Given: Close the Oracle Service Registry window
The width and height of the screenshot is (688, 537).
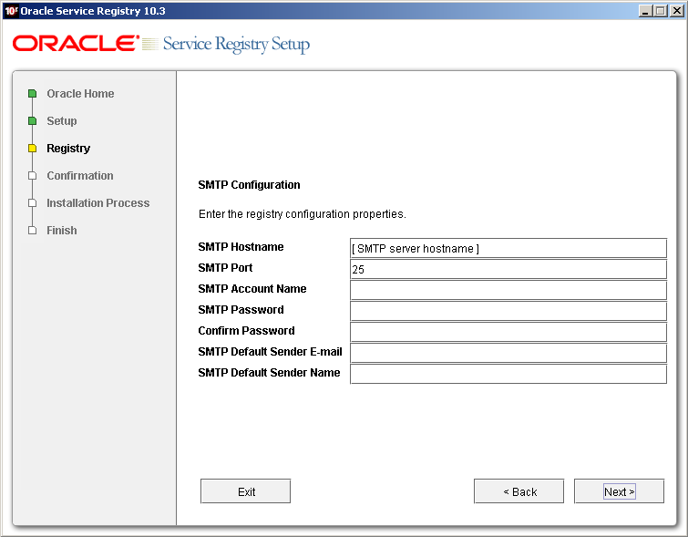Looking at the screenshot, I should (x=676, y=11).
